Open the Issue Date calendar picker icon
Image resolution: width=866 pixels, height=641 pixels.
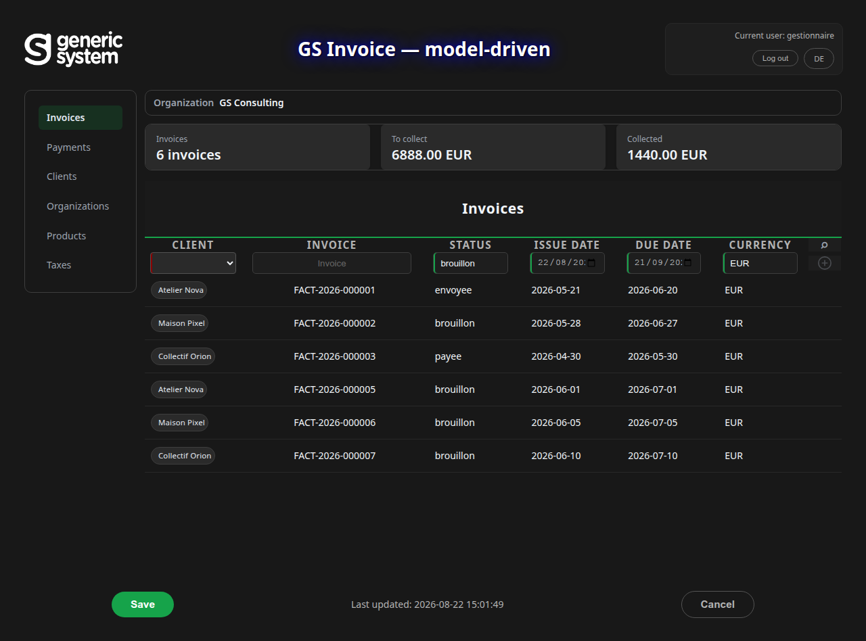pyautogui.click(x=591, y=263)
